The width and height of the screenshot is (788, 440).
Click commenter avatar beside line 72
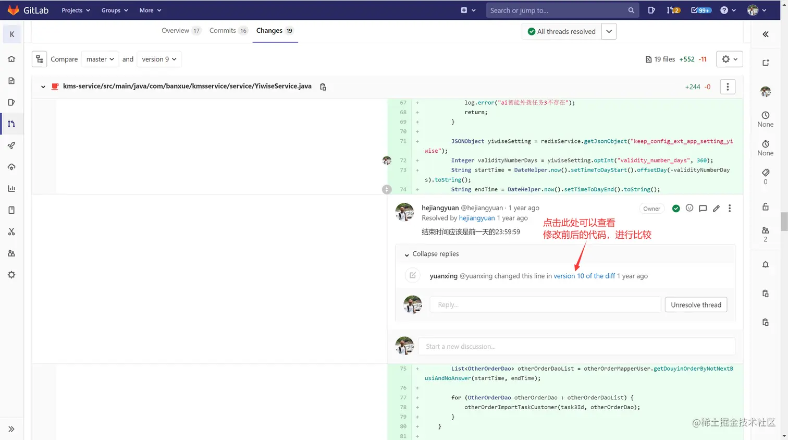coord(387,161)
